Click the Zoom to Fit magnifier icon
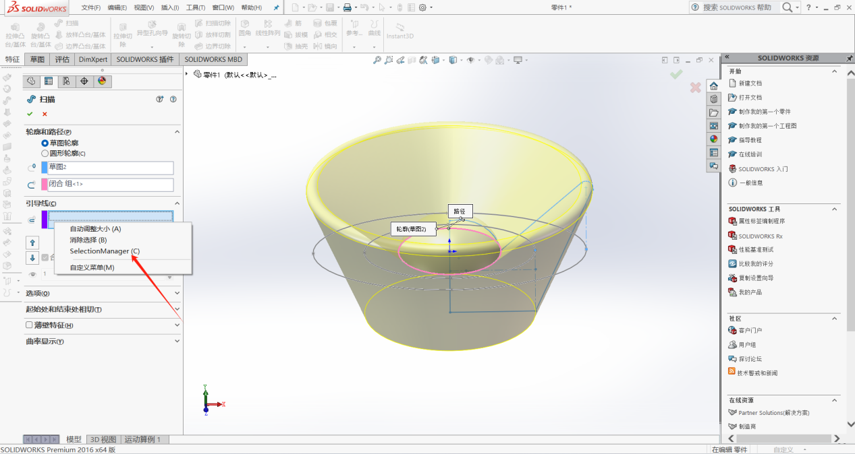 pyautogui.click(x=378, y=60)
